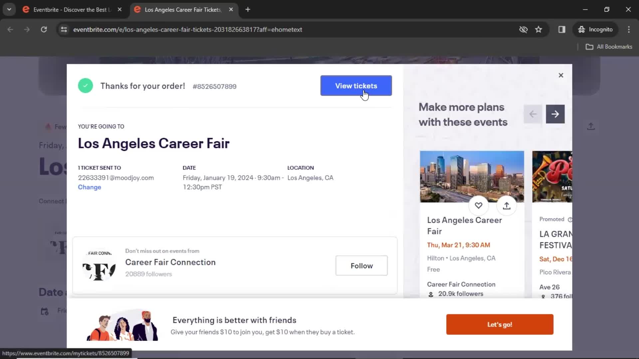The height and width of the screenshot is (359, 639).
Task: Open the All Bookmarks folder
Action: 609,47
